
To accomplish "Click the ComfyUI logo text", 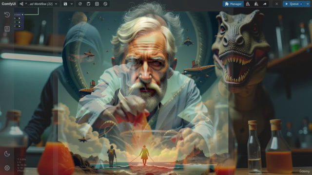I will [9, 4].
